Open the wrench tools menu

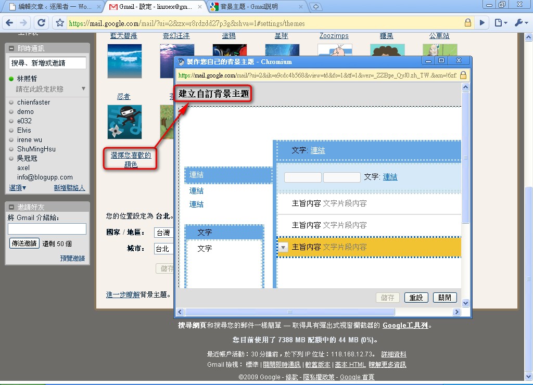pyautogui.click(x=521, y=23)
